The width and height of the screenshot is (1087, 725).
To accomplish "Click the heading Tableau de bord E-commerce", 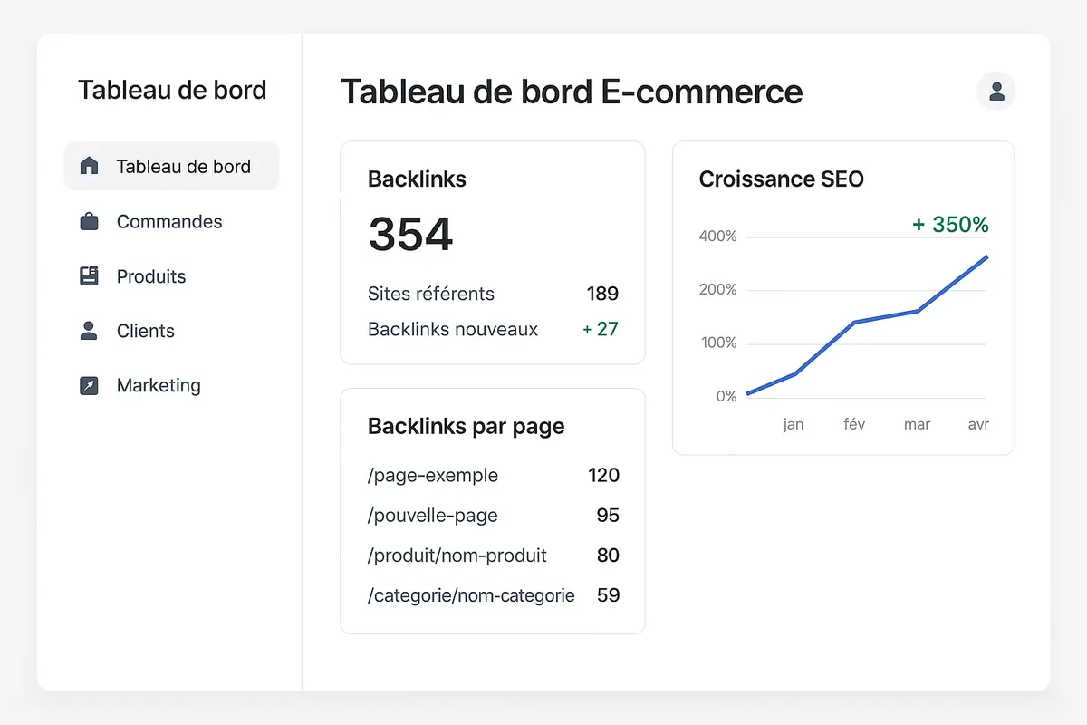I will point(572,92).
